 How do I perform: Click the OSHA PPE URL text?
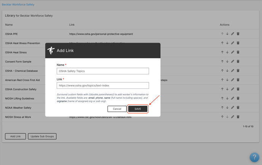point(101,34)
